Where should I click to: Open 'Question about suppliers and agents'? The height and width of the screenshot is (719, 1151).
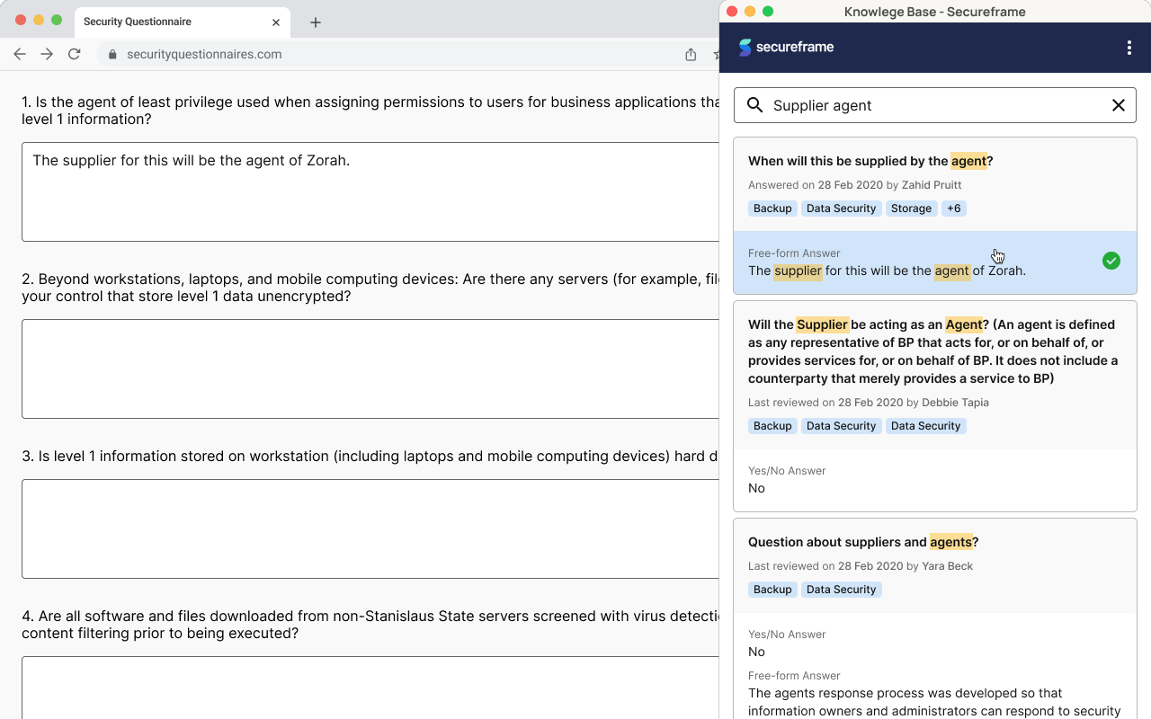coord(863,542)
